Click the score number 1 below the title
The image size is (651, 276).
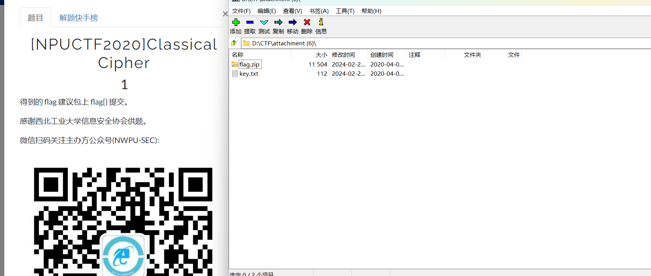click(124, 85)
